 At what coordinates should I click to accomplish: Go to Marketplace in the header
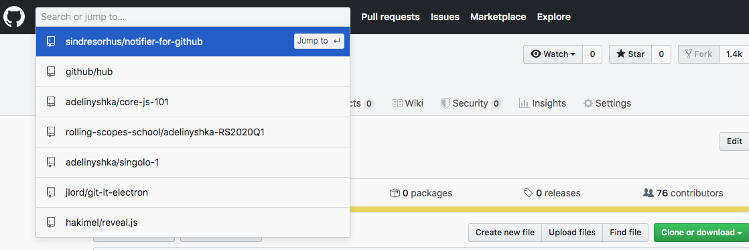[498, 17]
